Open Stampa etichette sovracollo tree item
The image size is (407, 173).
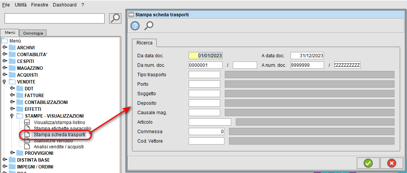click(x=62, y=128)
